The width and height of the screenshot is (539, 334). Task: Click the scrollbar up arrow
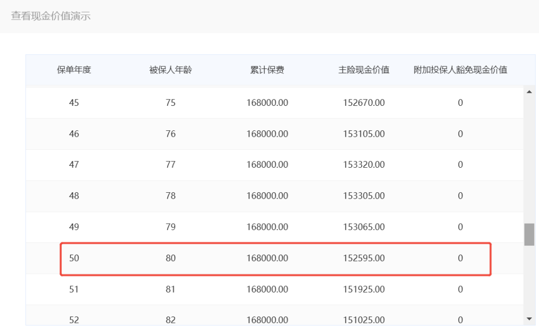[529, 92]
